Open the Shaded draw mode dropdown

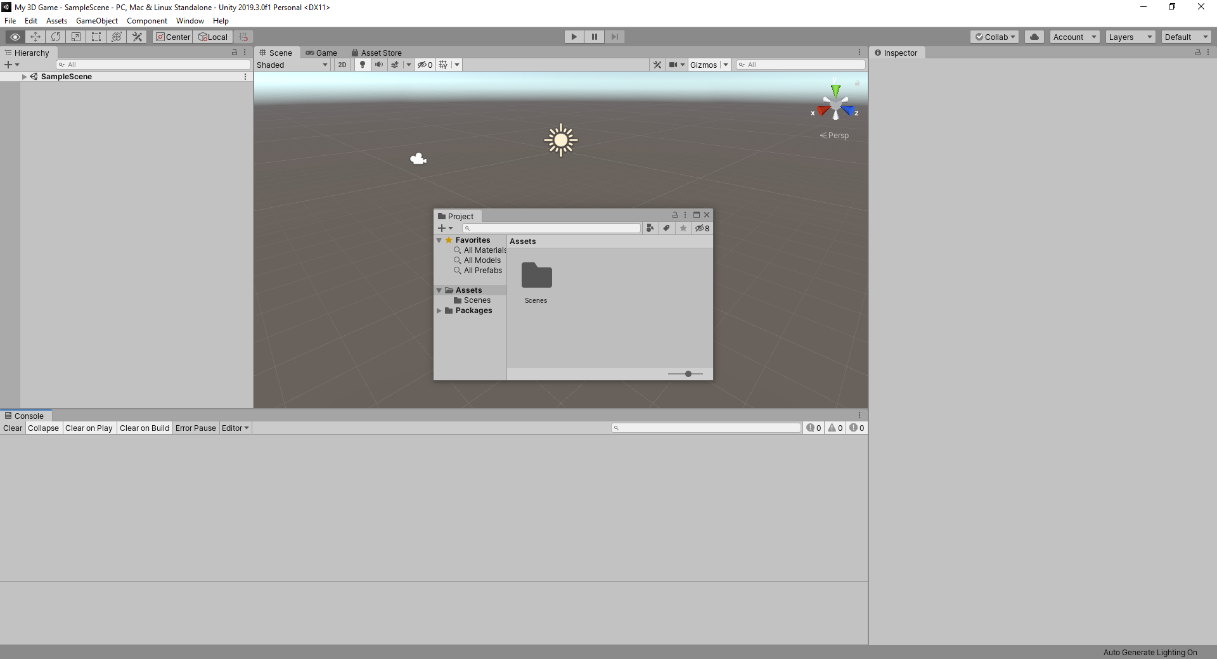(292, 65)
